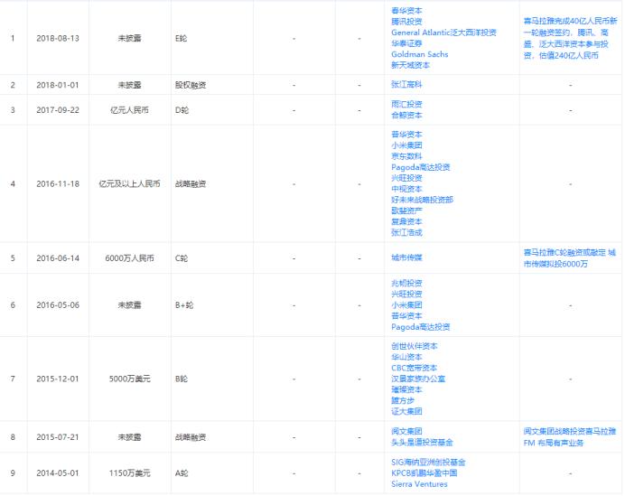Open the Sierra Ventures investor link
This screenshot has width=625, height=496.
click(x=419, y=484)
